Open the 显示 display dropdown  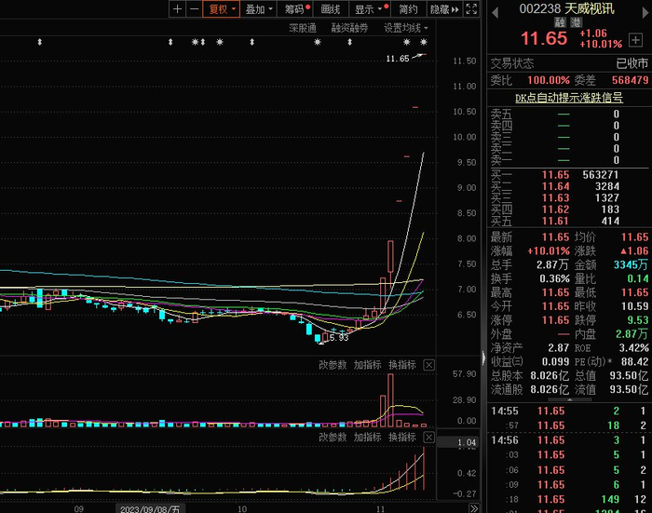369,9
